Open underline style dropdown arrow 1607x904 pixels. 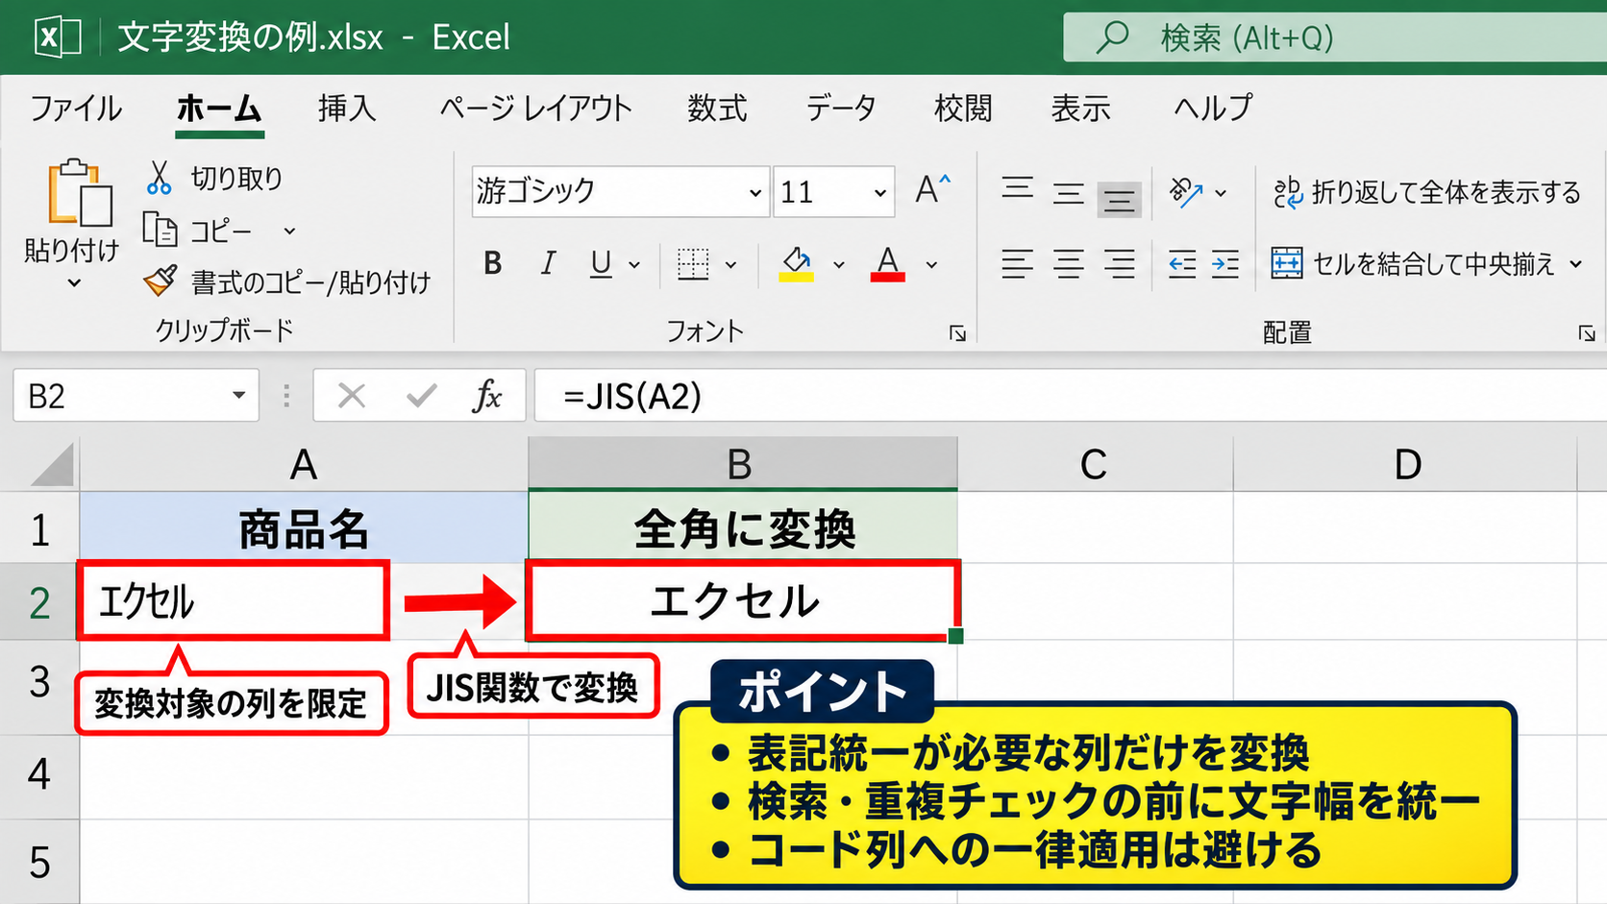pyautogui.click(x=634, y=264)
